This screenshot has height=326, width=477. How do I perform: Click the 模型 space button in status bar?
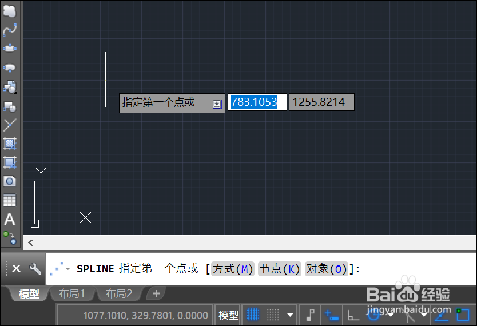[228, 315]
